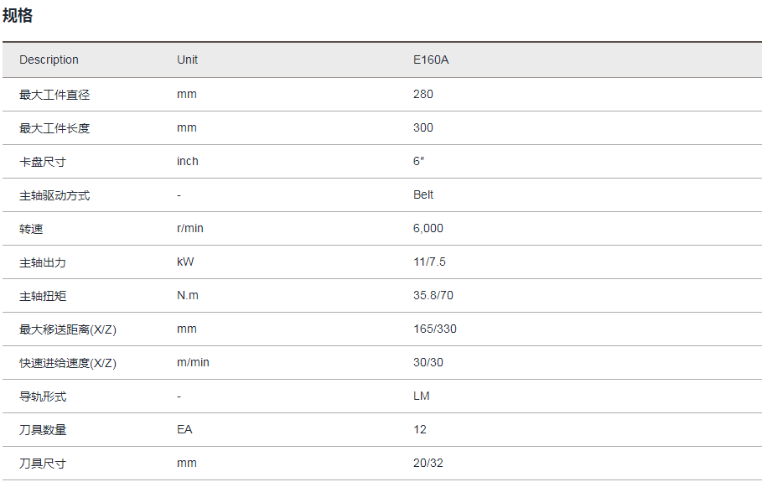The height and width of the screenshot is (482, 762).
Task: Click the 刀具数量 row label
Action: [43, 430]
